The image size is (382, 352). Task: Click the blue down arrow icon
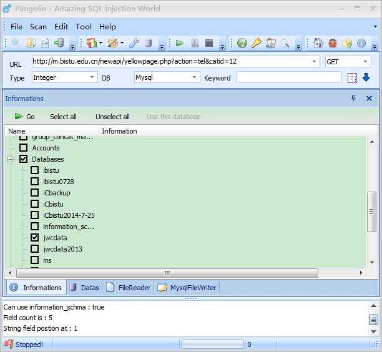pos(366,78)
